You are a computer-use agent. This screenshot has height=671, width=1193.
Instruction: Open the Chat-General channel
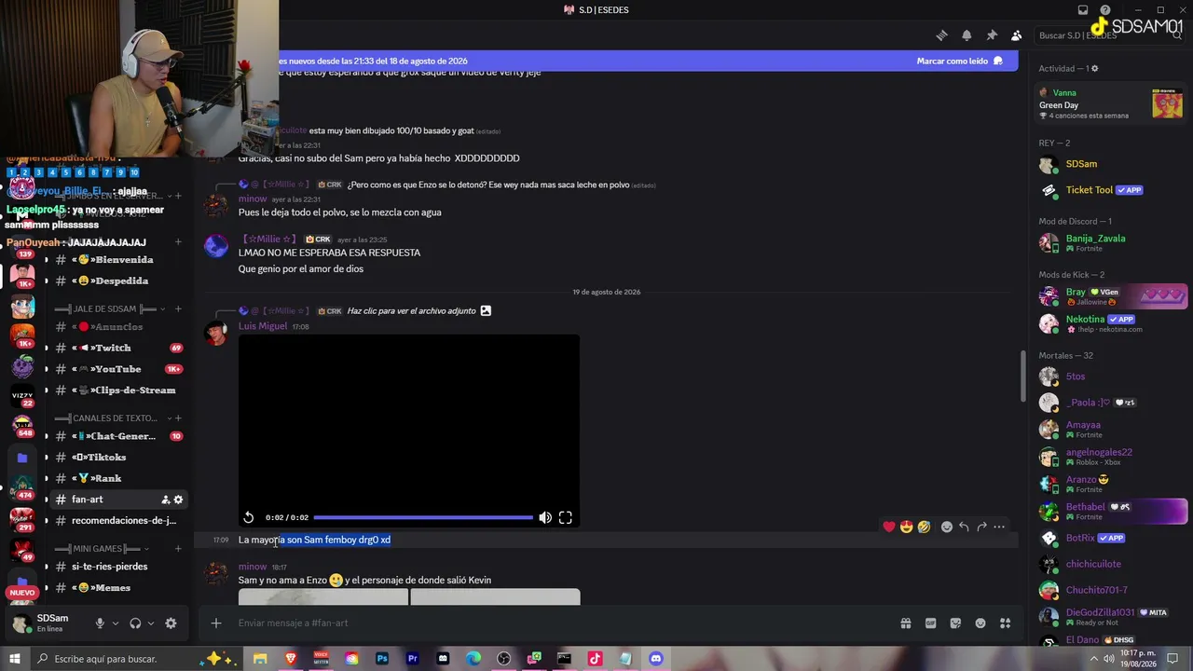click(118, 436)
